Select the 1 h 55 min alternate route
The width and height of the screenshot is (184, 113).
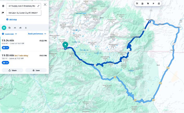24,59
